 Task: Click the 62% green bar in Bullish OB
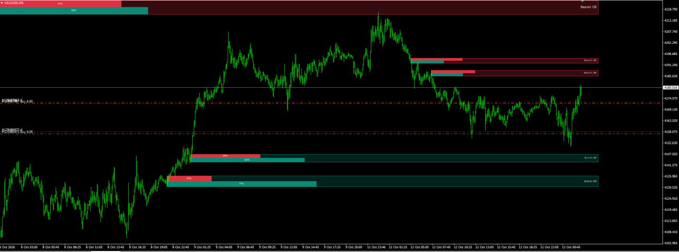click(247, 160)
